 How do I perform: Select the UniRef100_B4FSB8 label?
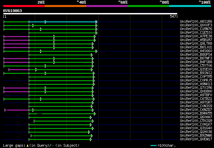[x=196, y=62]
